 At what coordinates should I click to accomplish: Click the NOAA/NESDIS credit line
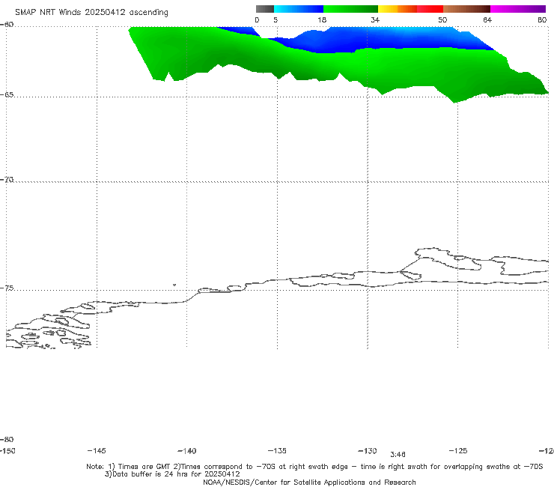[309, 483]
